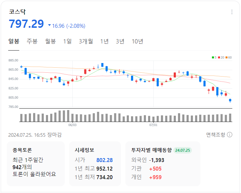Screen dimensions: 241x193
Task: Click the 07/01 date axis label
Action: point(153,125)
